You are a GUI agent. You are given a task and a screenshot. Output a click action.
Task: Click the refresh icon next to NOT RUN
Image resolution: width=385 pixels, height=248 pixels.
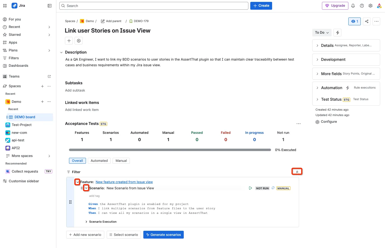pos(273,188)
